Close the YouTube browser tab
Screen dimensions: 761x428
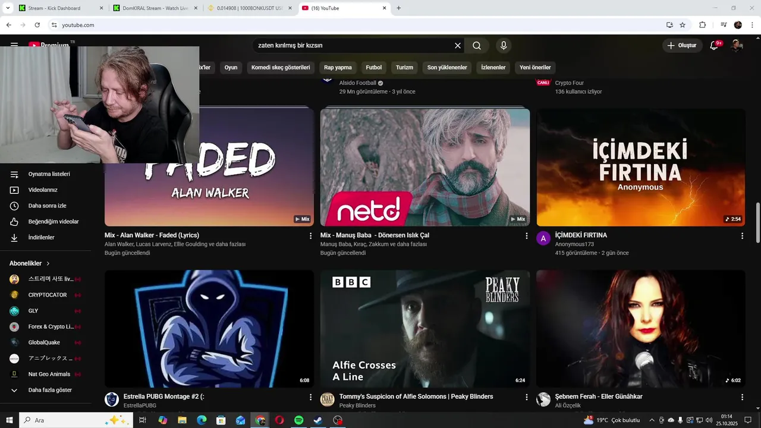pyautogui.click(x=385, y=8)
